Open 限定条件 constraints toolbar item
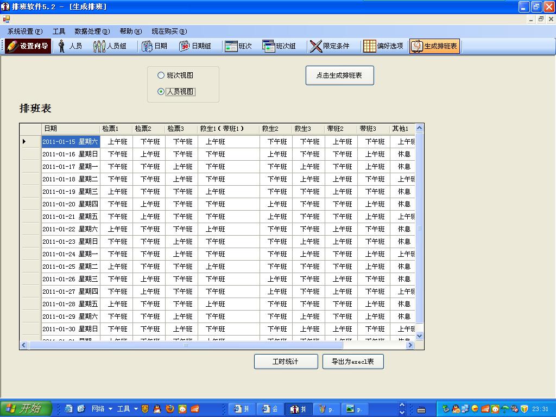Image resolution: width=556 pixels, height=417 pixels. point(330,46)
